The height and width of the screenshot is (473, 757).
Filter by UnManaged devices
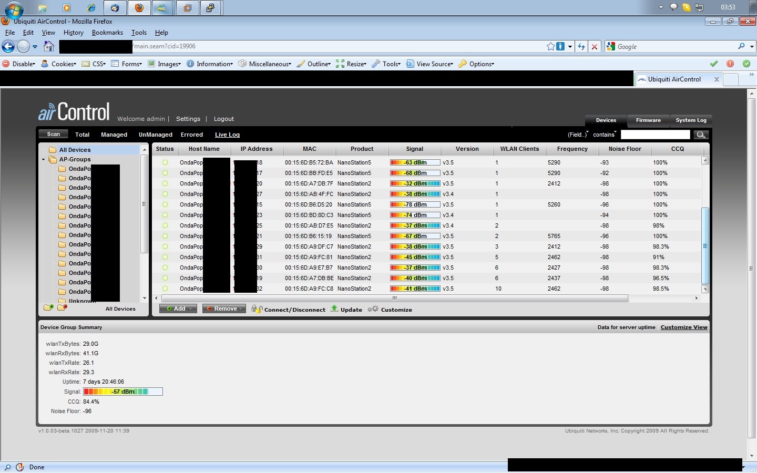pyautogui.click(x=156, y=135)
